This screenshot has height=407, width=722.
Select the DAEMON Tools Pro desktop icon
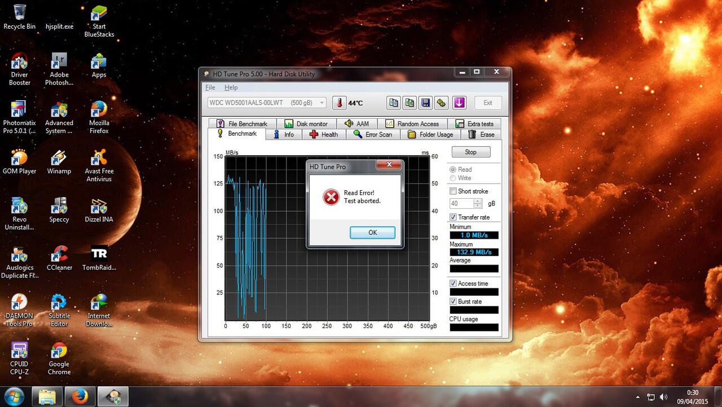pos(20,310)
